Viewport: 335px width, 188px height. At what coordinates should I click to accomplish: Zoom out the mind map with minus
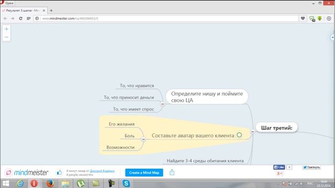[6, 37]
